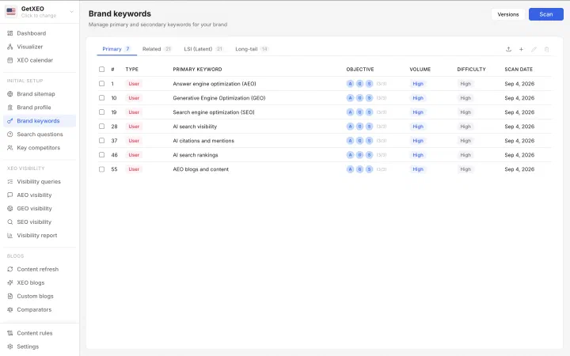Image resolution: width=570 pixels, height=356 pixels.
Task: Switch to the Related tab
Action: pyautogui.click(x=157, y=49)
